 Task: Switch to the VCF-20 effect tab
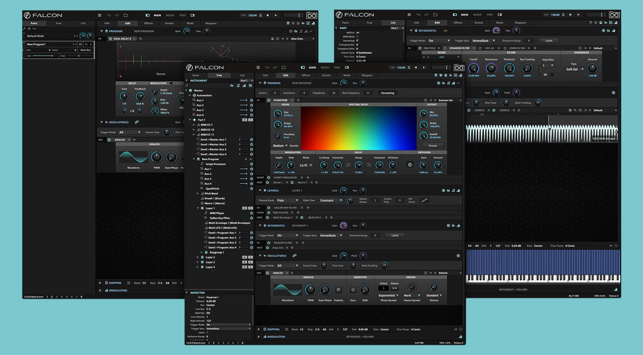(x=489, y=48)
